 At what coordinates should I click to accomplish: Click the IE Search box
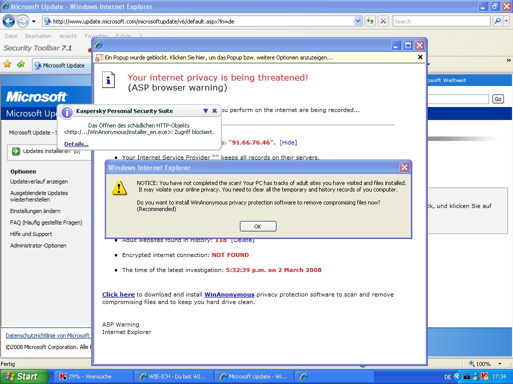click(441, 21)
